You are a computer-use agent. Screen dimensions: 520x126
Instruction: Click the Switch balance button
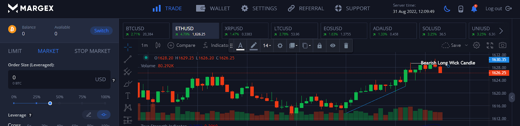101,30
